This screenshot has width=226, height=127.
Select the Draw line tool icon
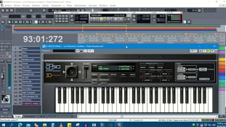43,22
